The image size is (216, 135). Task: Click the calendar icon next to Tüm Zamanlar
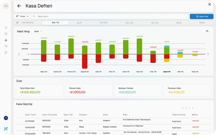[17, 23]
